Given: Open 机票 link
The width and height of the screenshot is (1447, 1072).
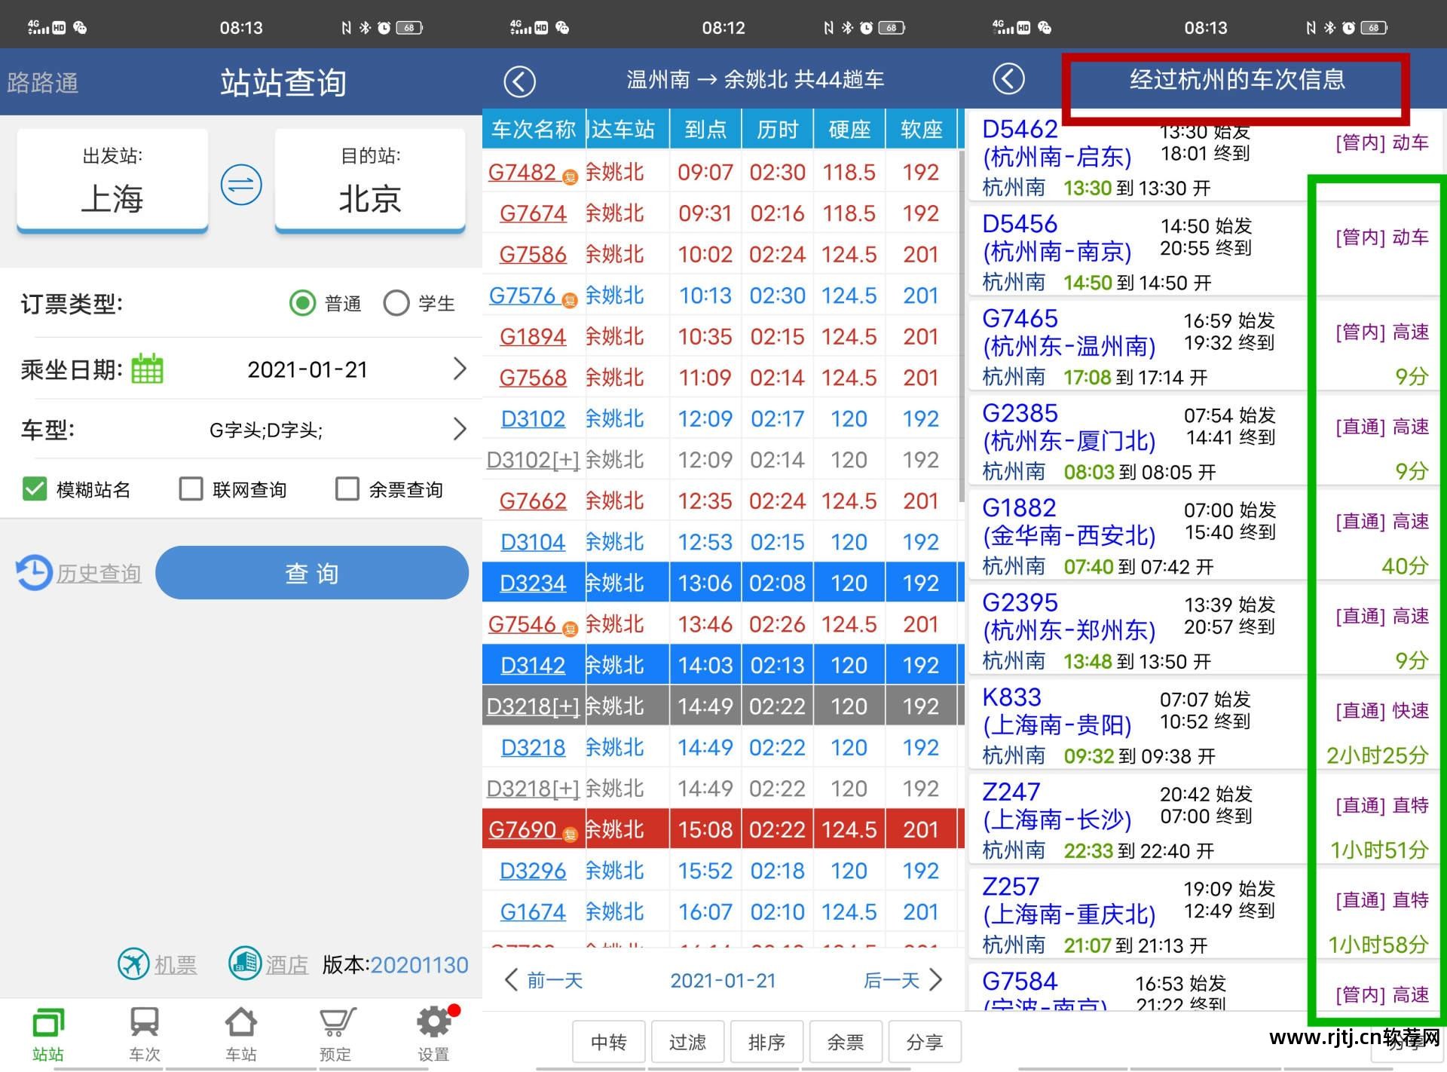Looking at the screenshot, I should (x=176, y=964).
